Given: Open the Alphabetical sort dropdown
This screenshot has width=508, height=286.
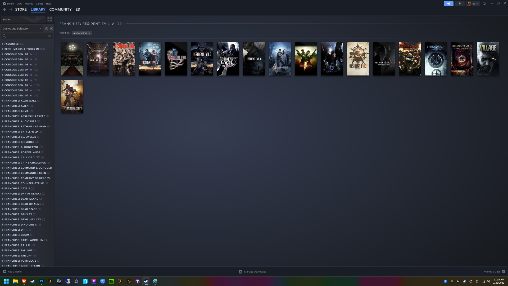Looking at the screenshot, I should (82, 33).
